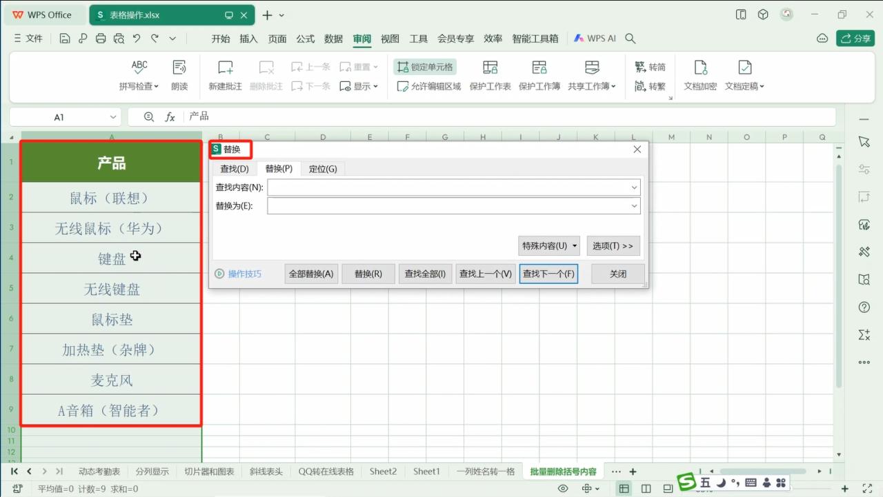Undo the last action

(137, 39)
